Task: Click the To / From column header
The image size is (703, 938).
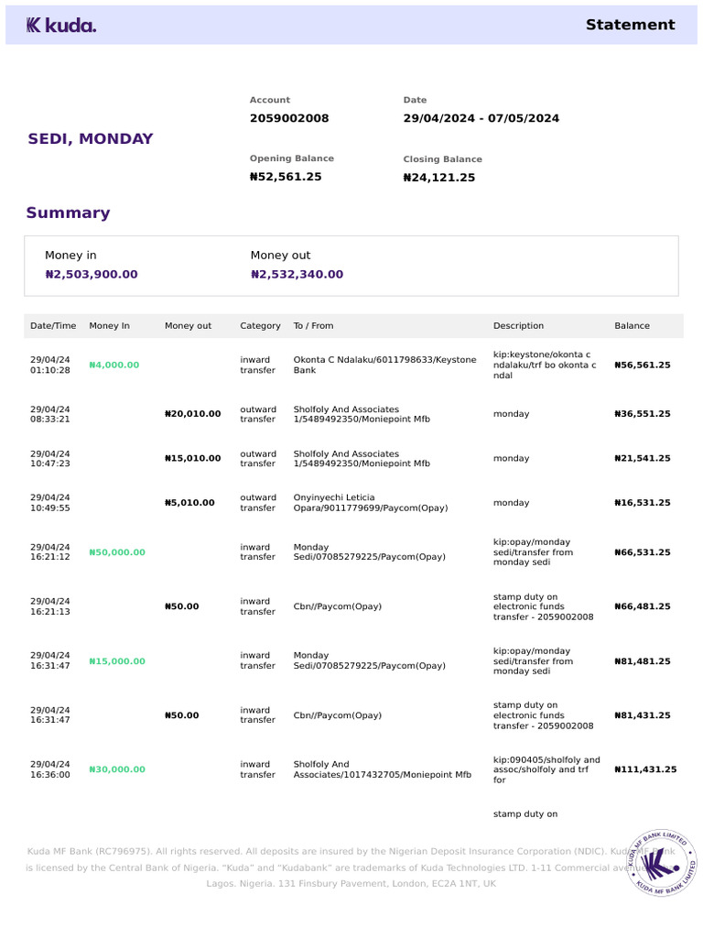Action: coord(313,326)
